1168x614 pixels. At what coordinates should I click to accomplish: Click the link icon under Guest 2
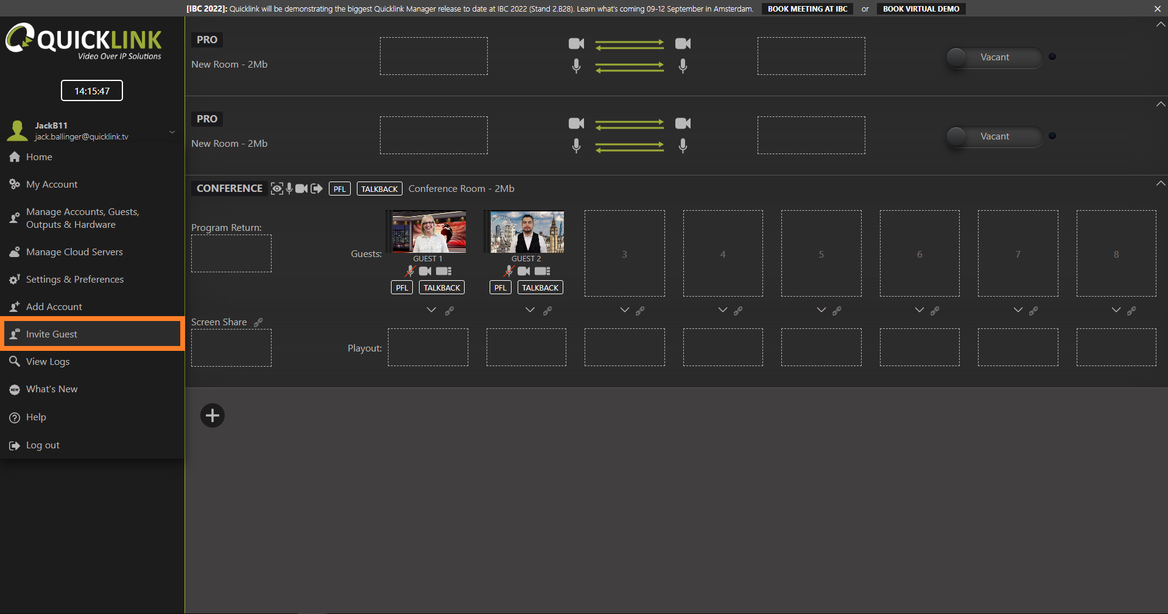coord(547,311)
